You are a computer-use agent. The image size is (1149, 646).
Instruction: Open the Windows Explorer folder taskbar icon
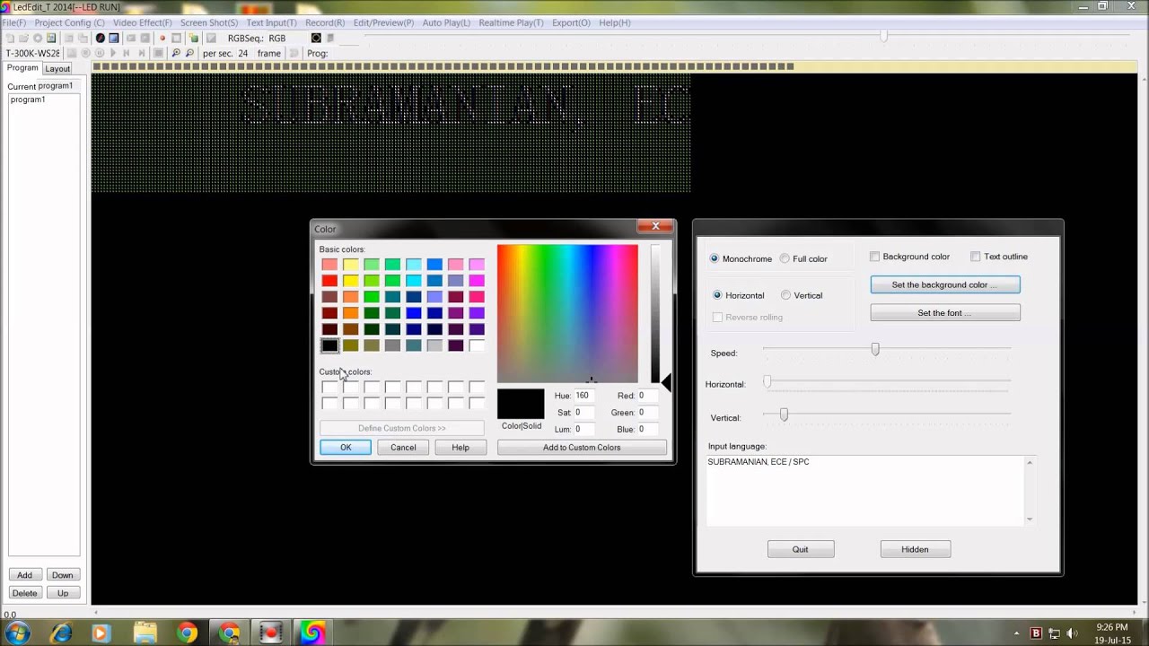click(144, 633)
